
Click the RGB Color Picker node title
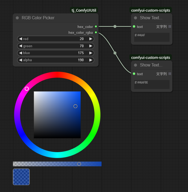click(x=38, y=18)
